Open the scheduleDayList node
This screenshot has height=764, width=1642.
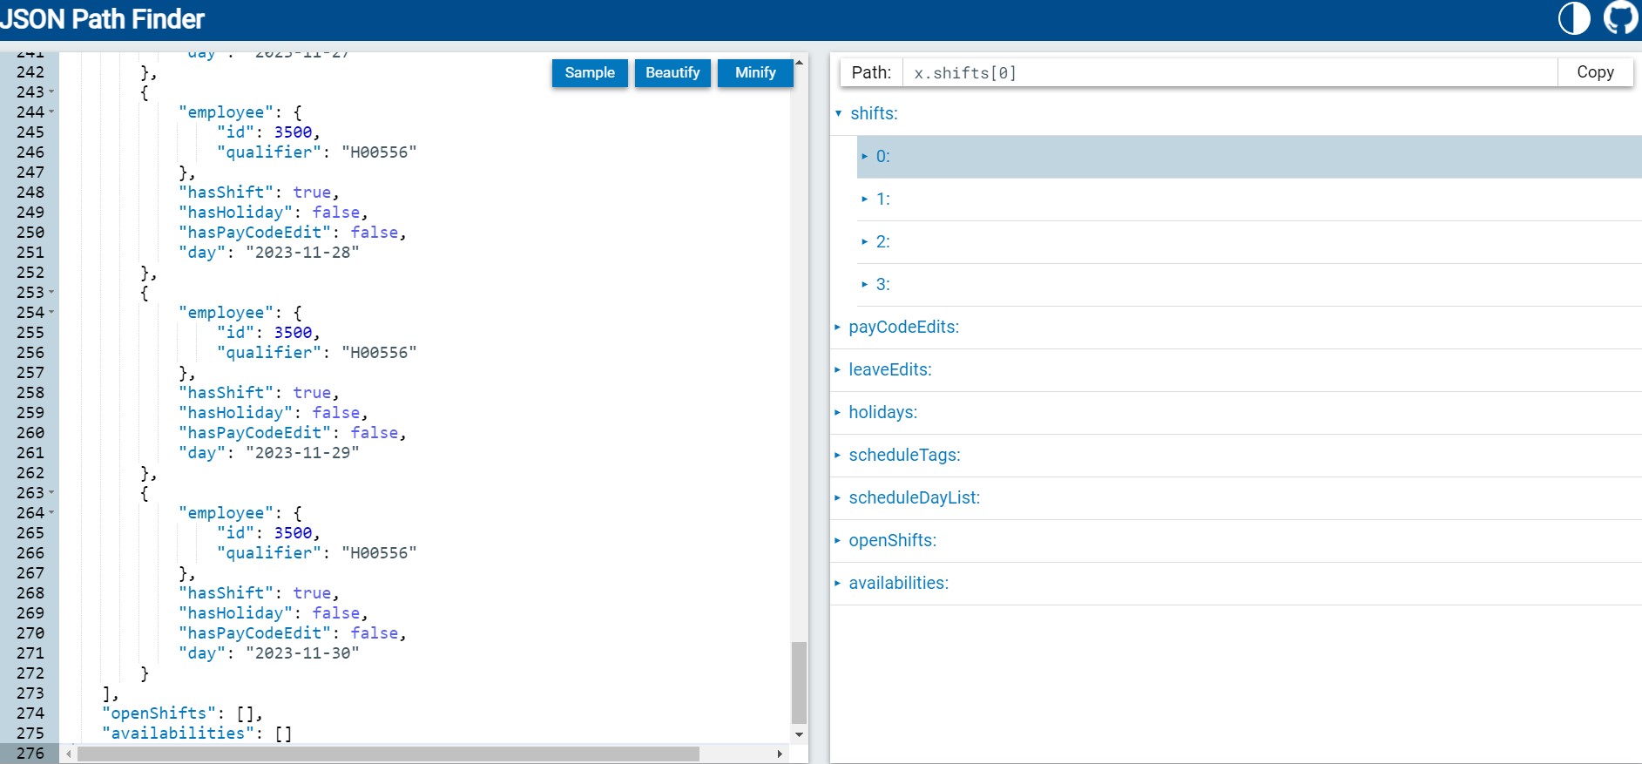click(914, 498)
